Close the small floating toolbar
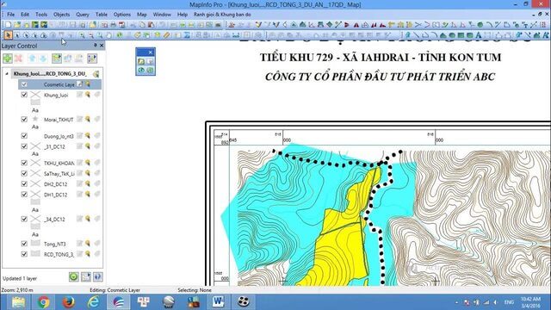Viewport: 551px width, 310px height. [x=151, y=53]
